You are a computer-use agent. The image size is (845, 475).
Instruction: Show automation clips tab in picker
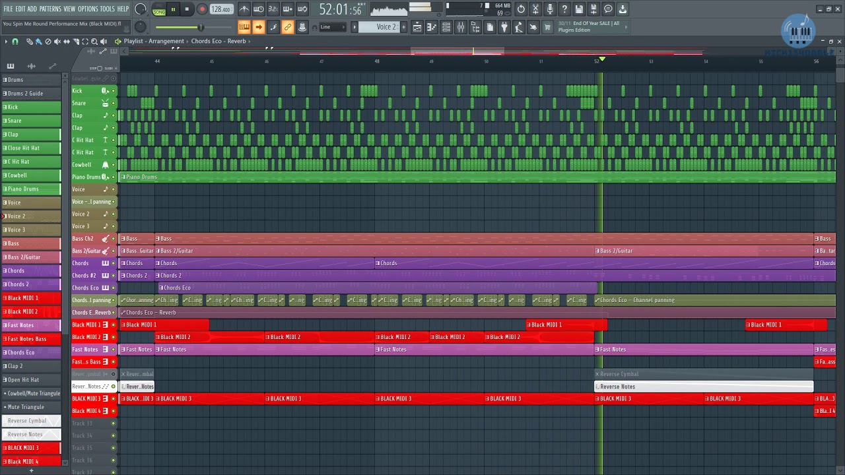pos(52,66)
